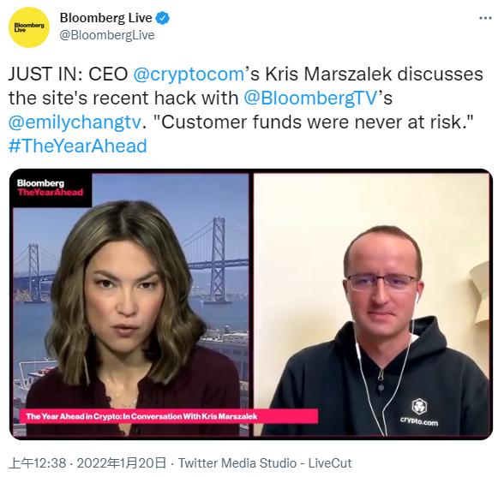
Task: Click the JUST IN tweet text
Action: pos(246,110)
